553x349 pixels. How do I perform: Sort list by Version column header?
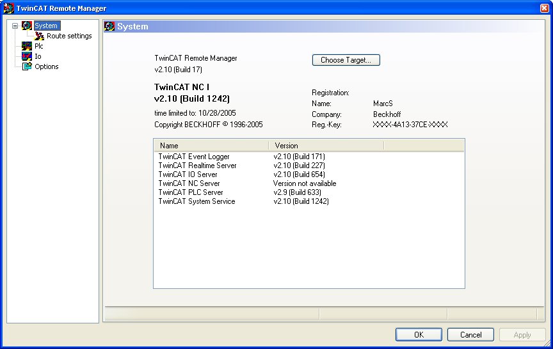[326, 146]
